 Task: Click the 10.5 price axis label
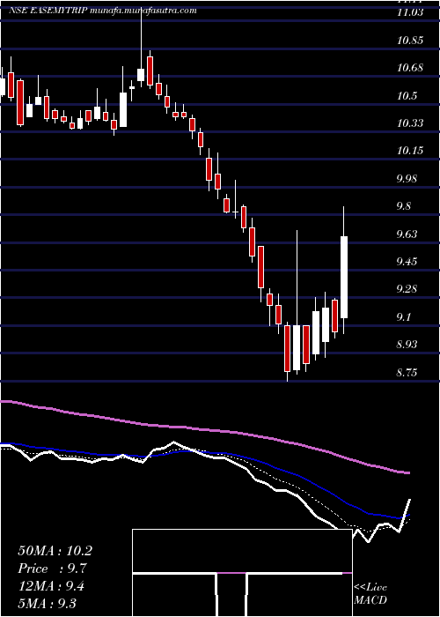407,95
